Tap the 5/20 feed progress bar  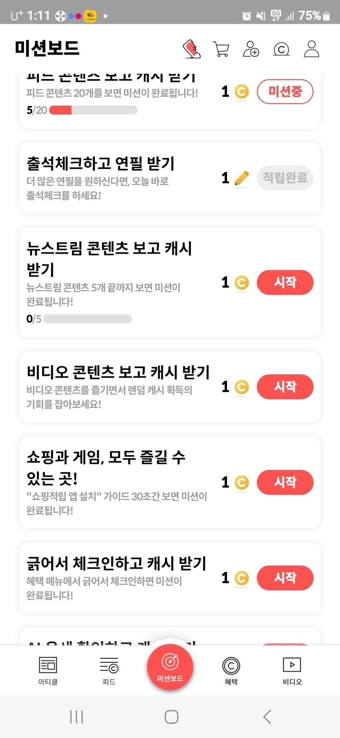[93, 110]
